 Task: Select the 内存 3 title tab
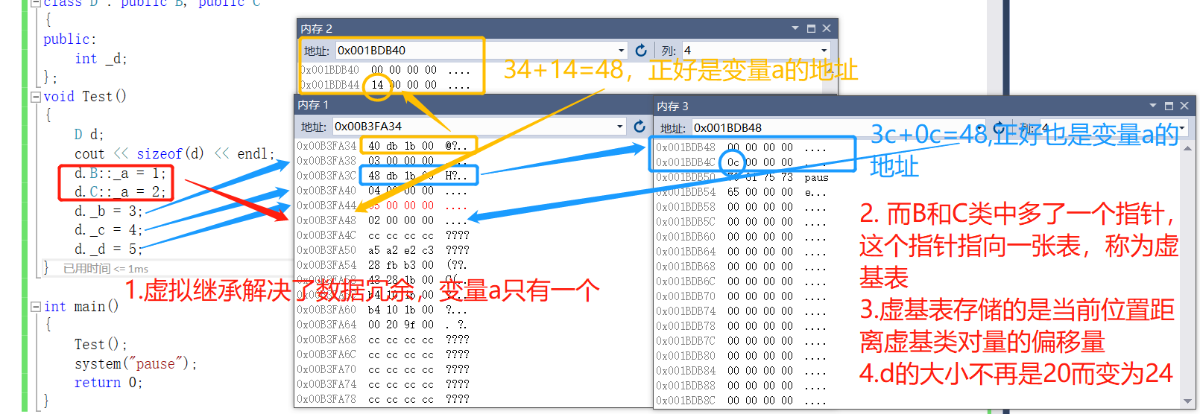click(673, 106)
